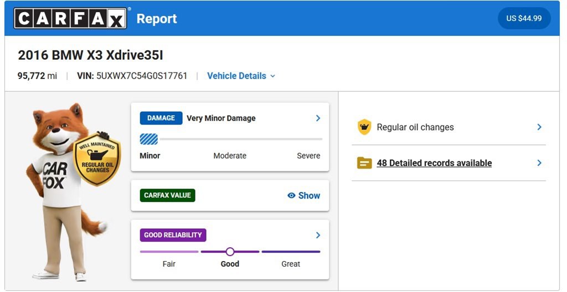
Task: Click the Regular oil changes text
Action: click(415, 127)
